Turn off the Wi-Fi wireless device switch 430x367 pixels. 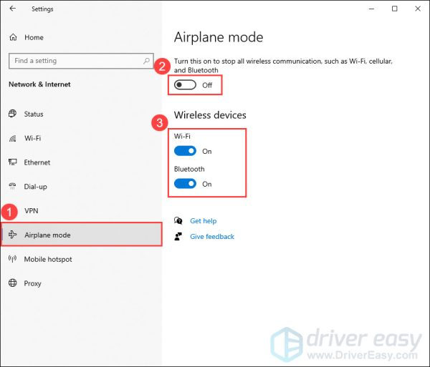pyautogui.click(x=185, y=151)
